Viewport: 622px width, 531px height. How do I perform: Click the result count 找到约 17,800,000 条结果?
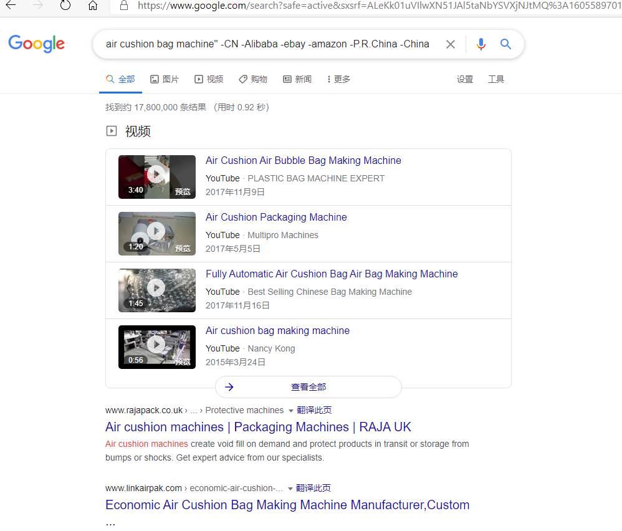pos(156,107)
